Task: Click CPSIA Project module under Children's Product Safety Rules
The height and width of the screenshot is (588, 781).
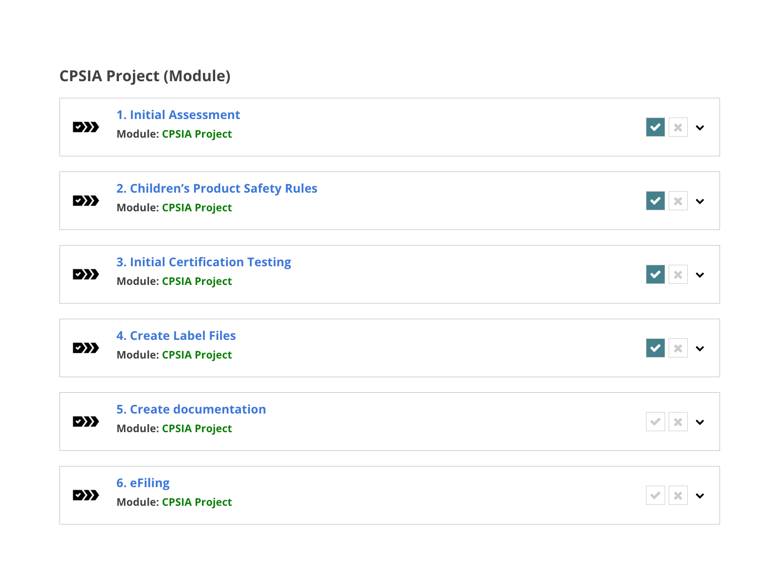Action: [x=197, y=208]
